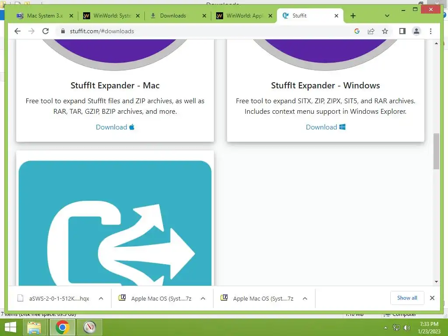This screenshot has height=336, width=448.
Task: Show hidden system tray icons
Action: pos(385,328)
